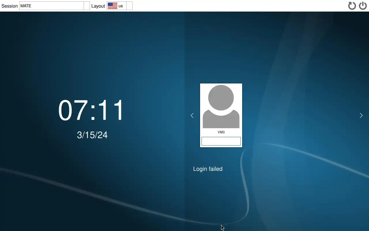Viewport: 369px width, 231px height.
Task: Click the VM3 username label
Action: point(221,132)
